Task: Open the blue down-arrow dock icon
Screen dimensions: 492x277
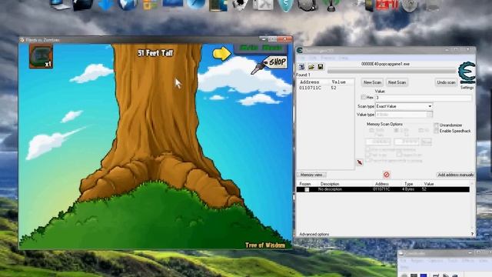Action: (x=105, y=5)
